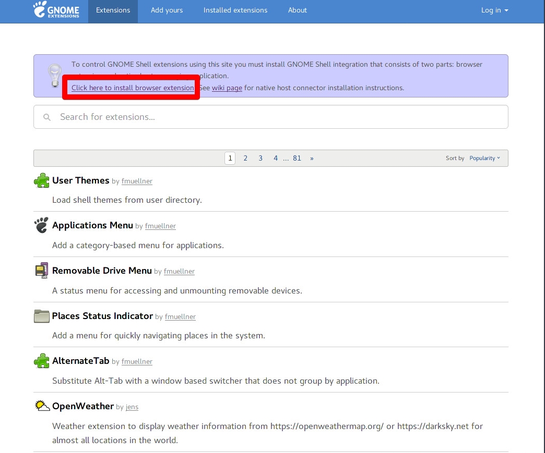The height and width of the screenshot is (453, 545).
Task: Open the Removable Drive Menu extension
Action: pos(102,271)
